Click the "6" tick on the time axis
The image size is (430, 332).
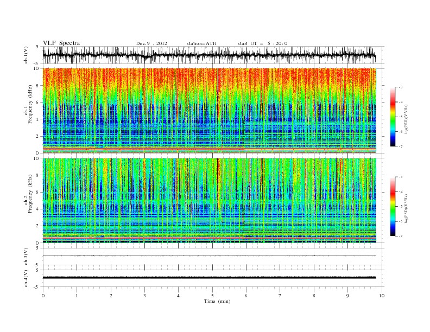pos(246,296)
